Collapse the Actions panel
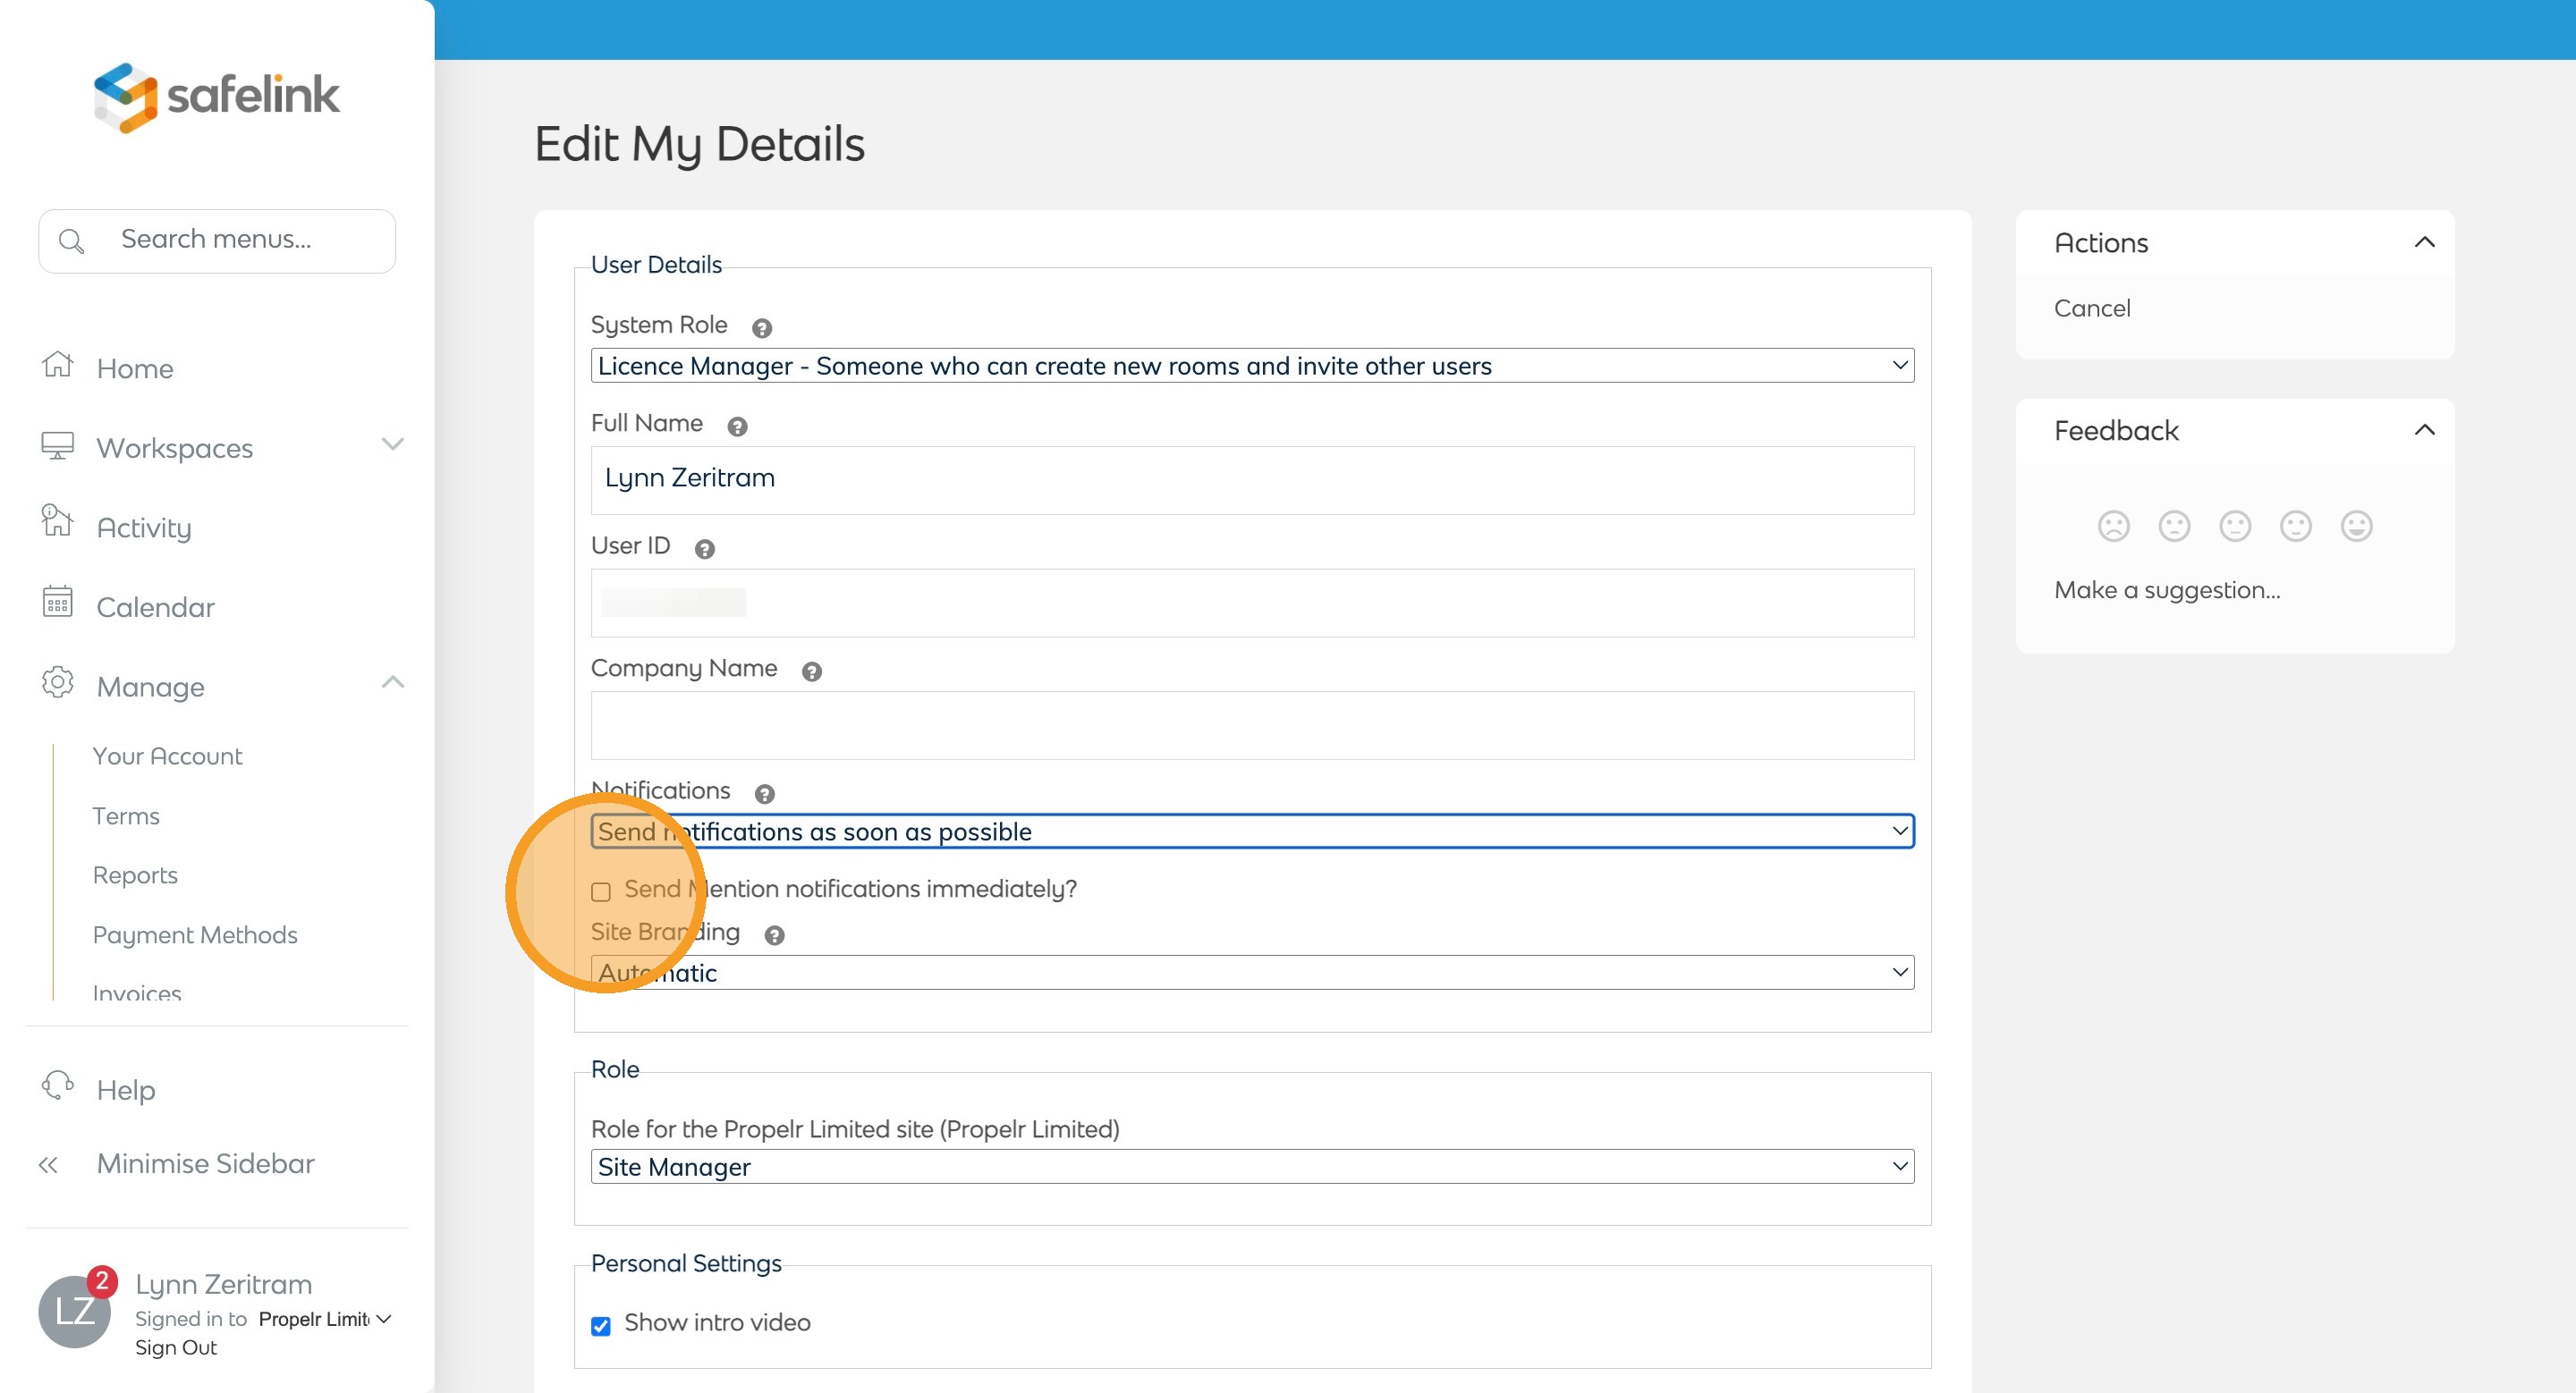The height and width of the screenshot is (1393, 2576). pyautogui.click(x=2423, y=243)
